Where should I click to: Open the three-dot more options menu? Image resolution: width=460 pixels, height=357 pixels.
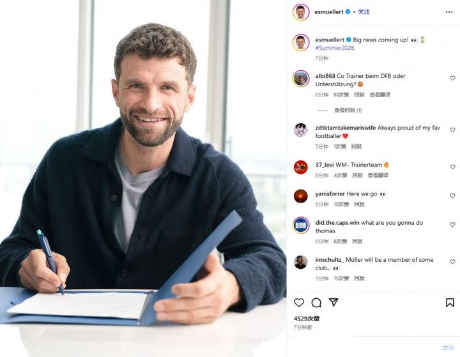pos(449,12)
